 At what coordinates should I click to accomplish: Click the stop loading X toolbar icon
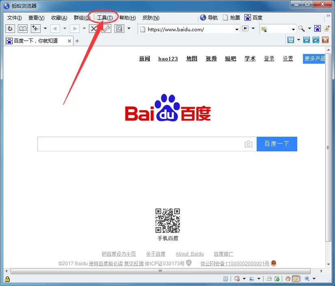click(x=93, y=28)
